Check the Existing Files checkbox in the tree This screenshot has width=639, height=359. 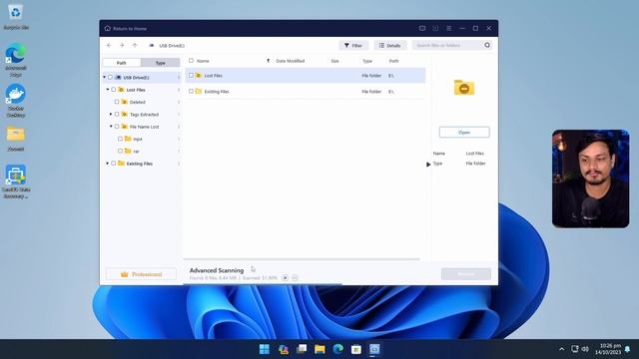pos(113,164)
